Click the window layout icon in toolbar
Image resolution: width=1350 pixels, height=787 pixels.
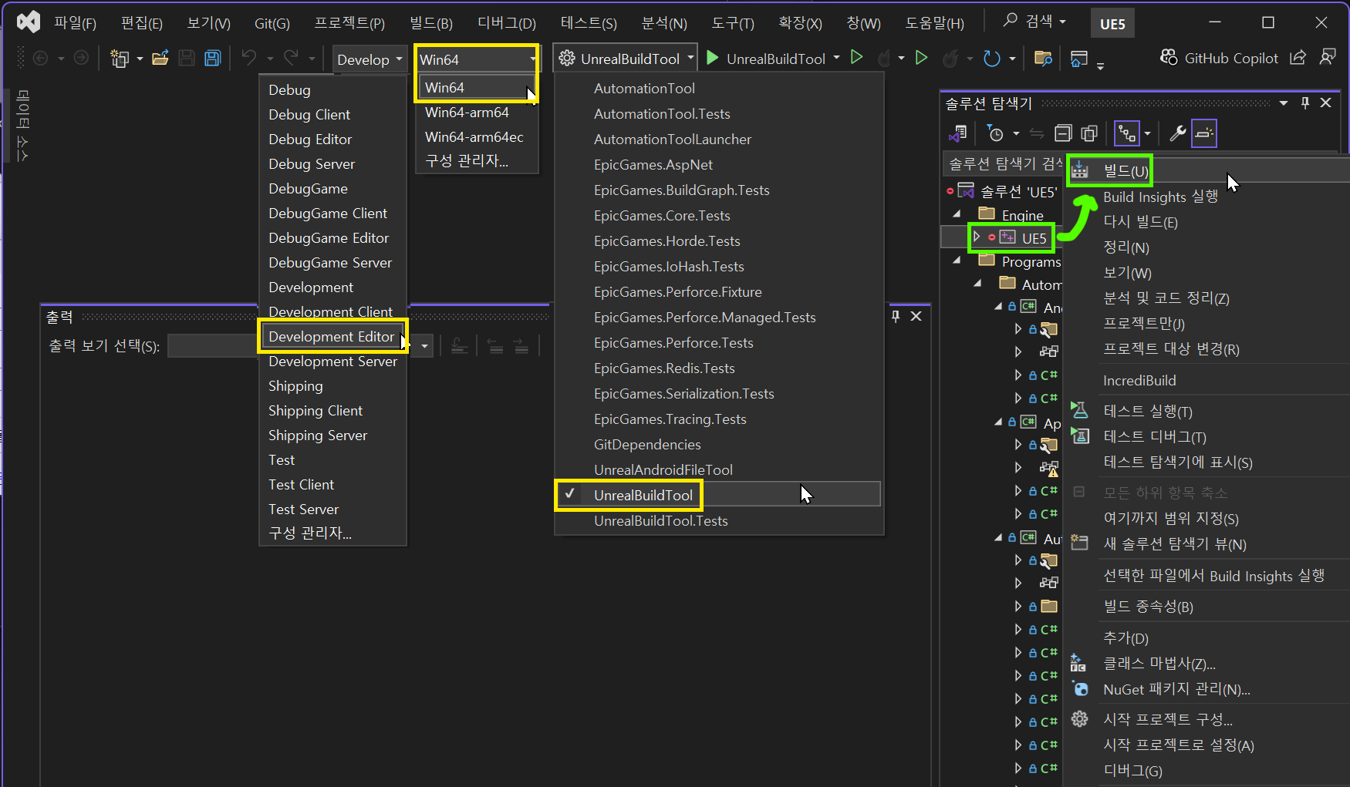[1079, 59]
